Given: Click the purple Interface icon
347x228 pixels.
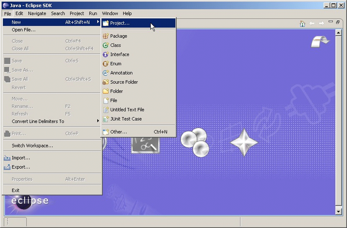Looking at the screenshot, I should pyautogui.click(x=106, y=54).
